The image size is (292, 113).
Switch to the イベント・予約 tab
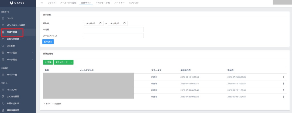coord(103,3)
